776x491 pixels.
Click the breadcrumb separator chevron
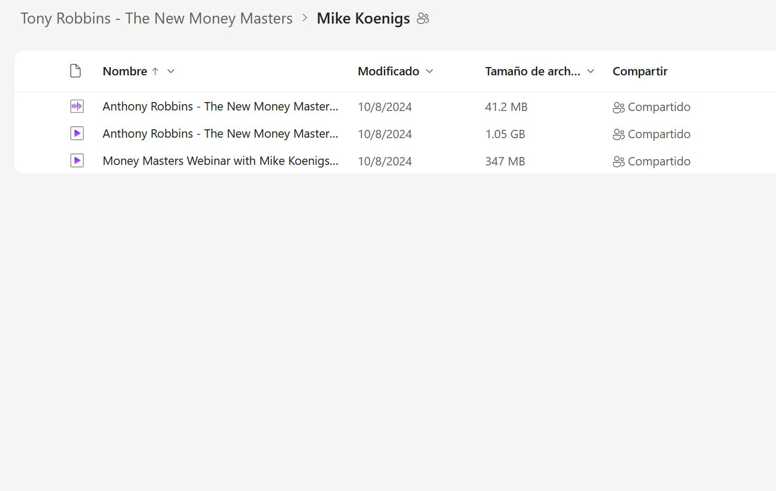(305, 18)
